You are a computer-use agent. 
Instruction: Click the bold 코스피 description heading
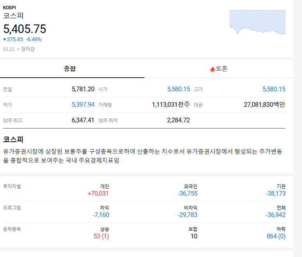(x=13, y=139)
